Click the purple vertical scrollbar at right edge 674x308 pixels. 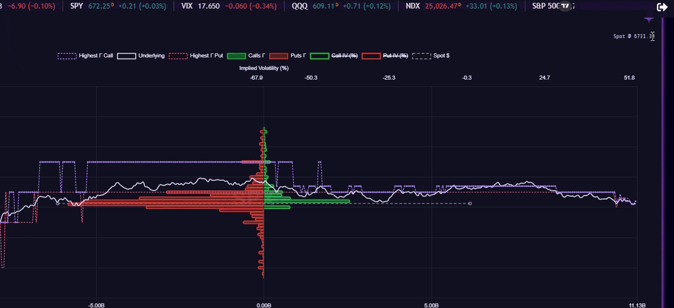(x=662, y=159)
